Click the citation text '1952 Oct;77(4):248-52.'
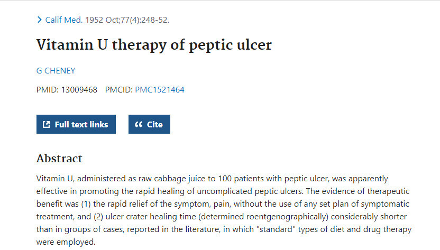This screenshot has height=250, width=440. [127, 20]
